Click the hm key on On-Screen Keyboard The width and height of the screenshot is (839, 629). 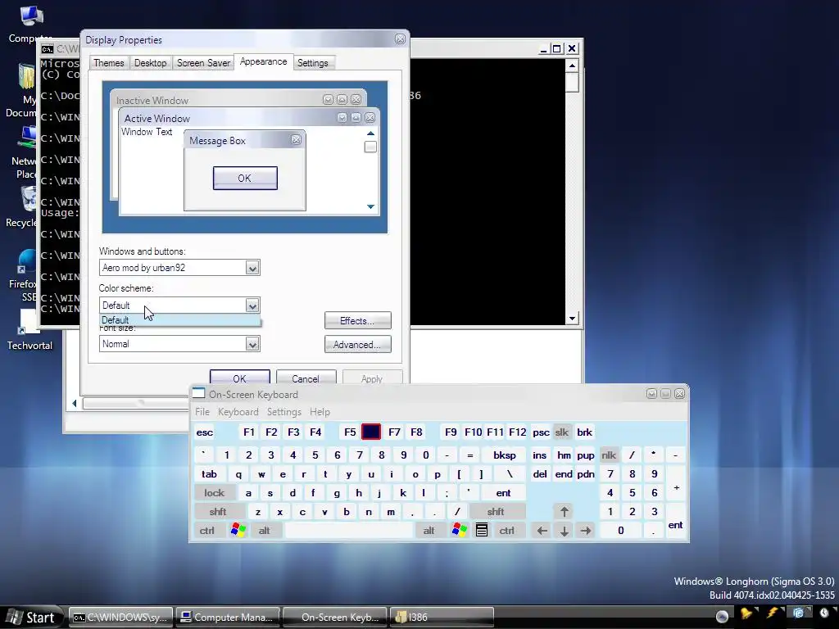coord(564,455)
